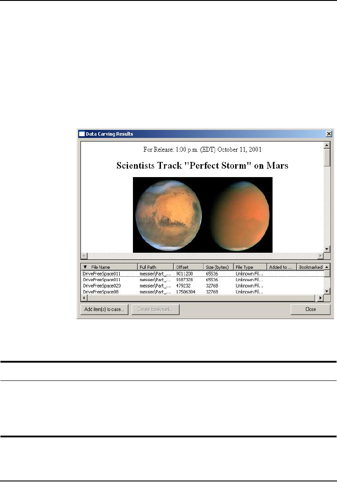This screenshot has height=497, width=337.
Task: Sort by Added to column header
Action: 282,267
